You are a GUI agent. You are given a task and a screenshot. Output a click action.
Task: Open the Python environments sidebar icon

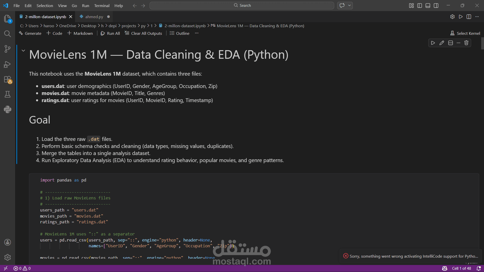(x=7, y=109)
